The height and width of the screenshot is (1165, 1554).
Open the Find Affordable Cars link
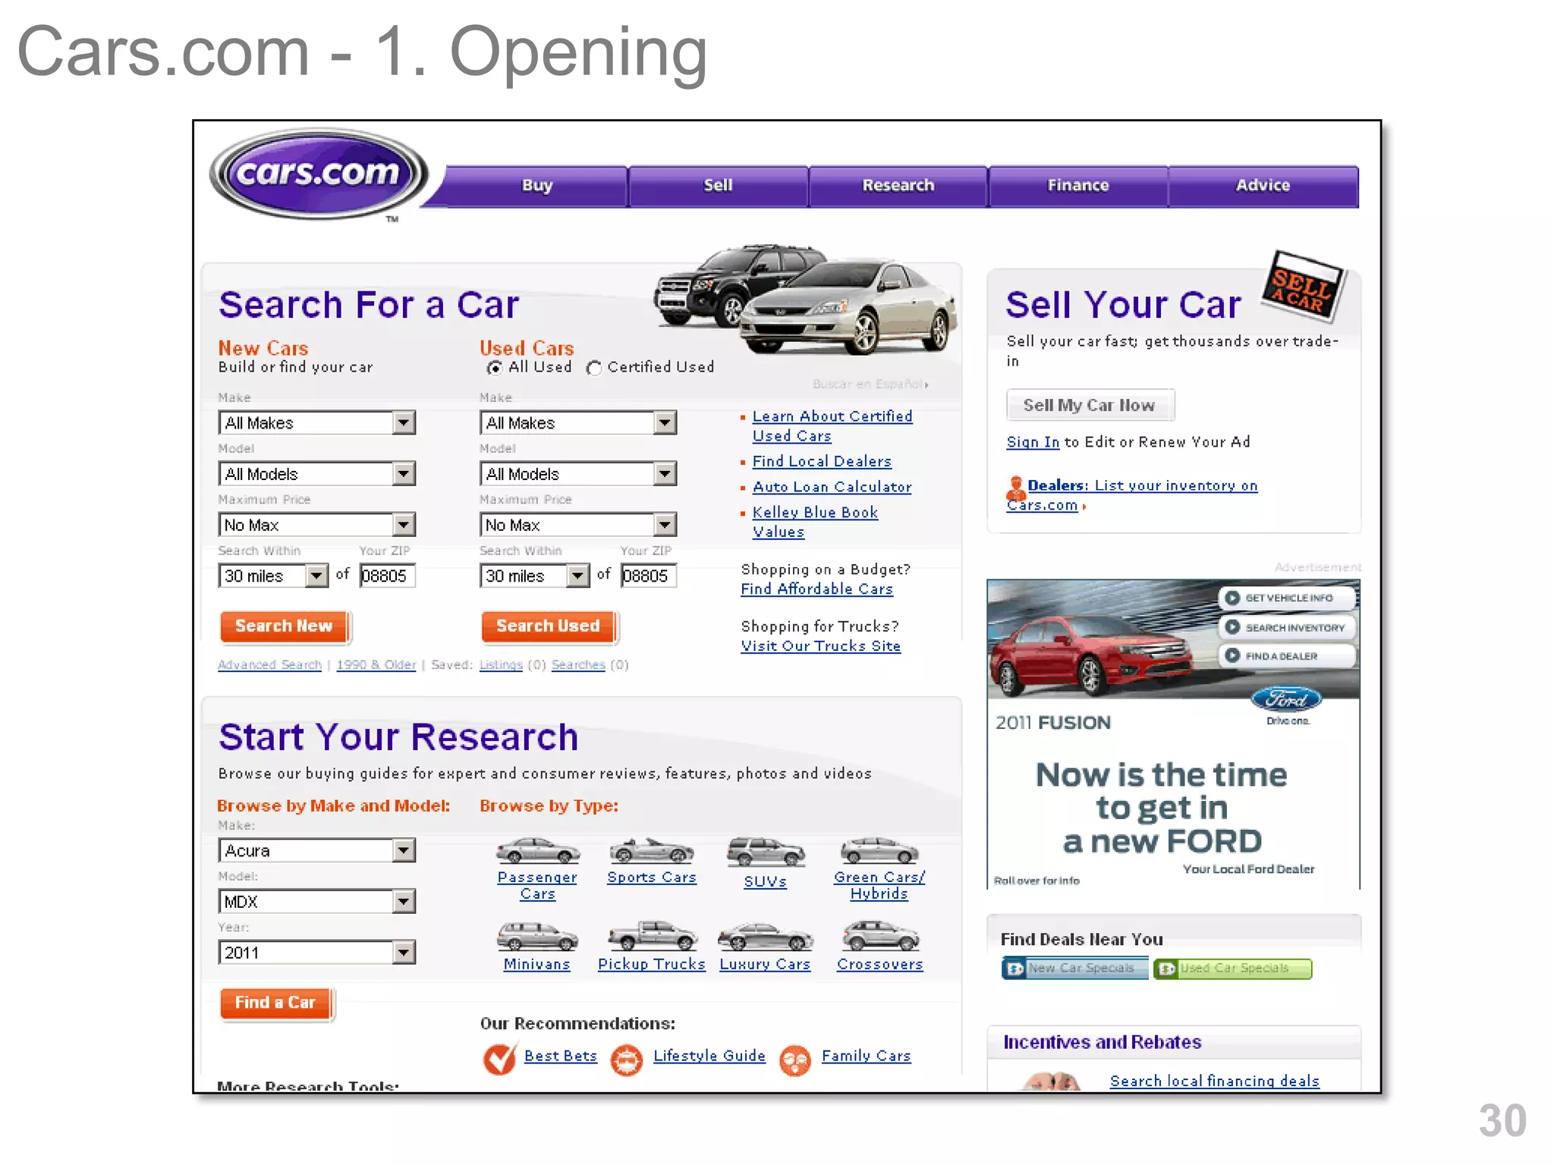coord(816,589)
